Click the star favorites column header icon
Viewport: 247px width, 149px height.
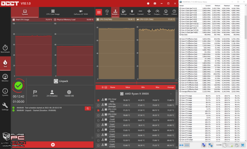tap(103, 87)
